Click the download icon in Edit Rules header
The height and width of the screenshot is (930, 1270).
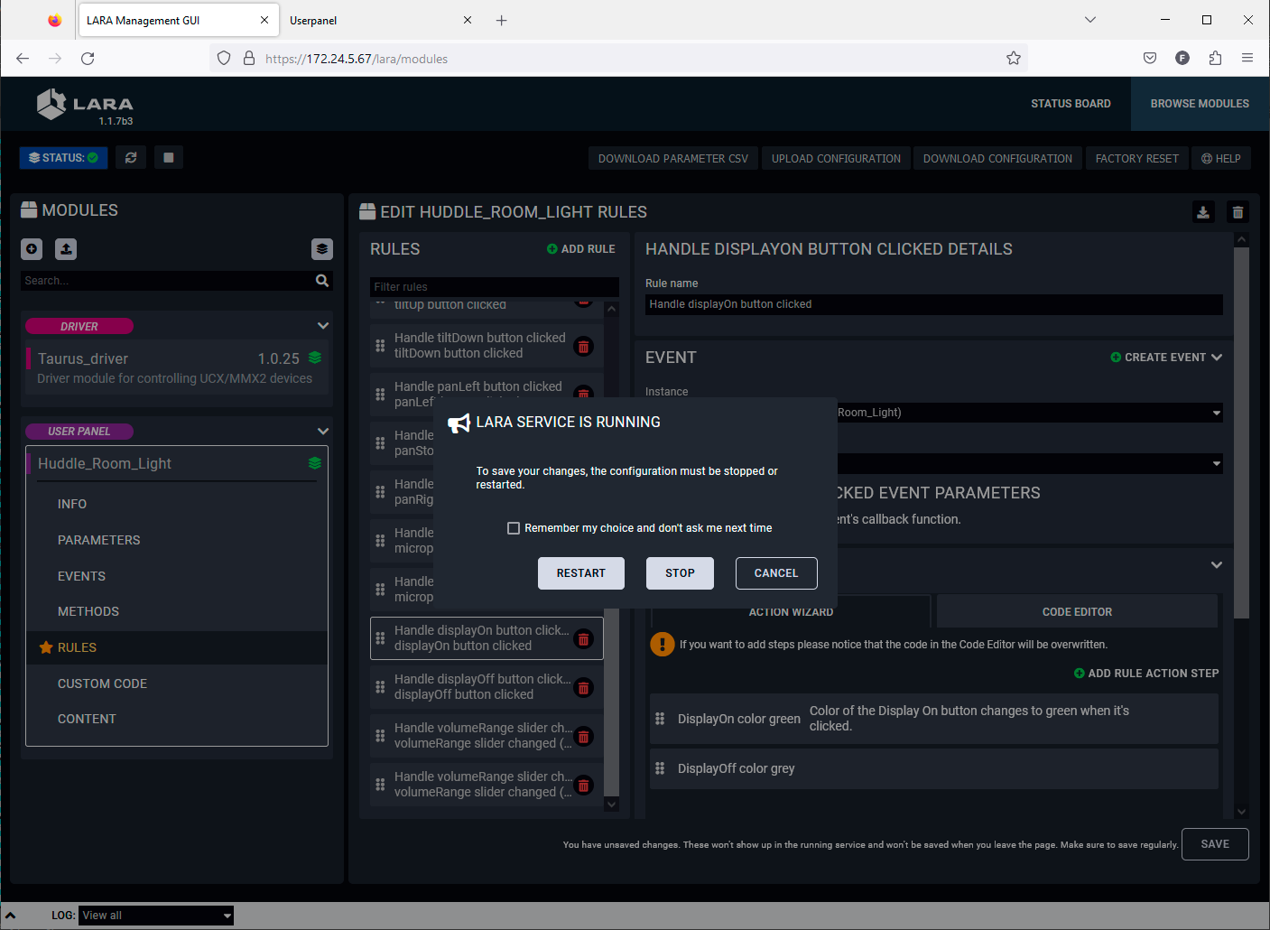(1203, 212)
